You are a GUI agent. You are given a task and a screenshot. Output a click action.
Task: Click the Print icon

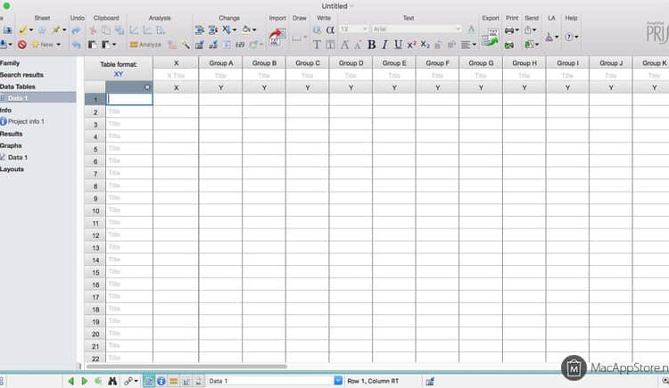509,30
